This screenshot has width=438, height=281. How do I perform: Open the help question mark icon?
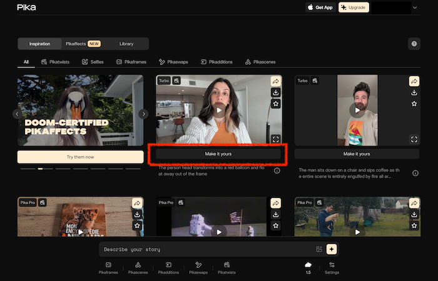coord(414,44)
